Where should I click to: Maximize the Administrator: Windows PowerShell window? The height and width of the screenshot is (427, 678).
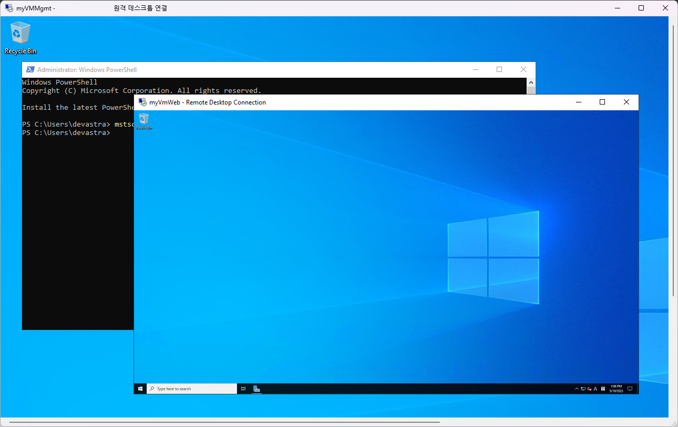pos(499,69)
